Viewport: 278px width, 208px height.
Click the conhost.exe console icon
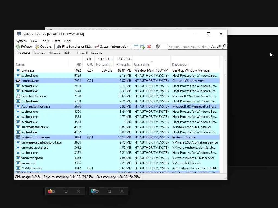click(18, 81)
